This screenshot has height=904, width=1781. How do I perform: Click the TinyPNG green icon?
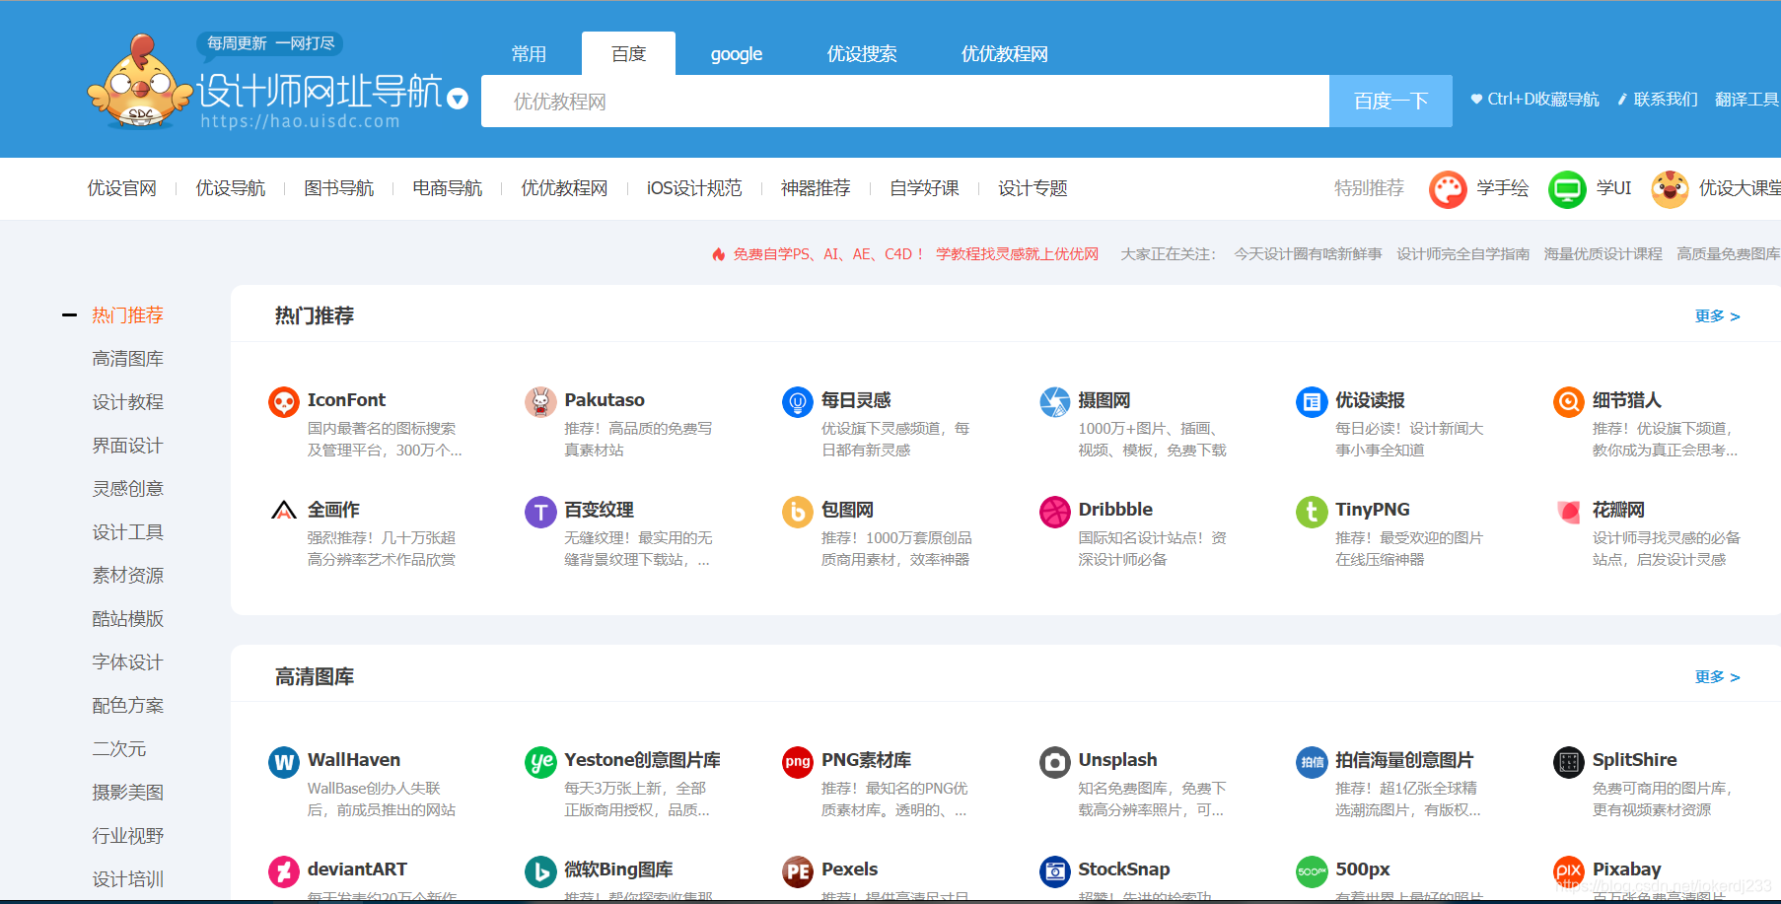[x=1312, y=512]
